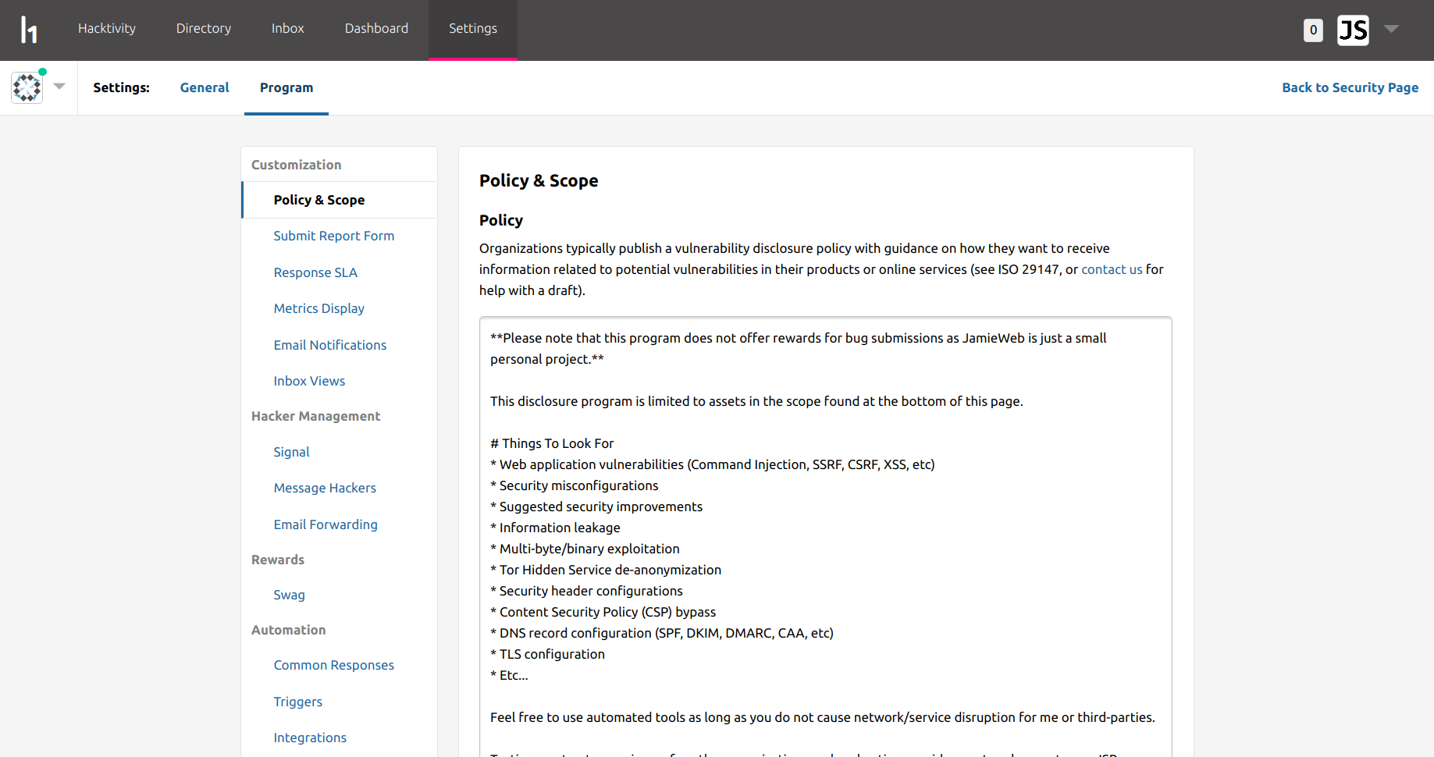Viewport: 1434px width, 757px height.
Task: Click the program logo icon
Action: tap(27, 87)
